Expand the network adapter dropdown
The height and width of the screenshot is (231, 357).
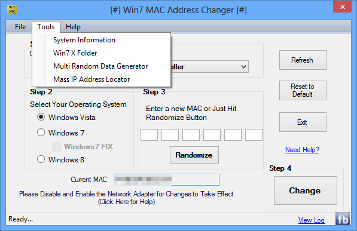[243, 67]
